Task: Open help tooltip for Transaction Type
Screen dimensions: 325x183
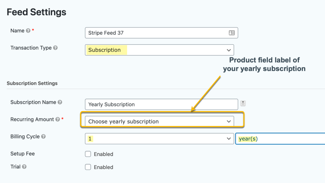Action: tap(55, 48)
